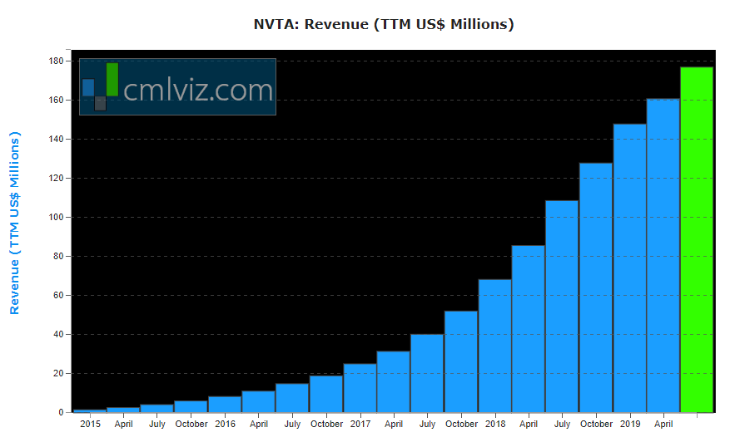Click the July 2018 revenue bar
The width and height of the screenshot is (740, 442).
tap(562, 307)
